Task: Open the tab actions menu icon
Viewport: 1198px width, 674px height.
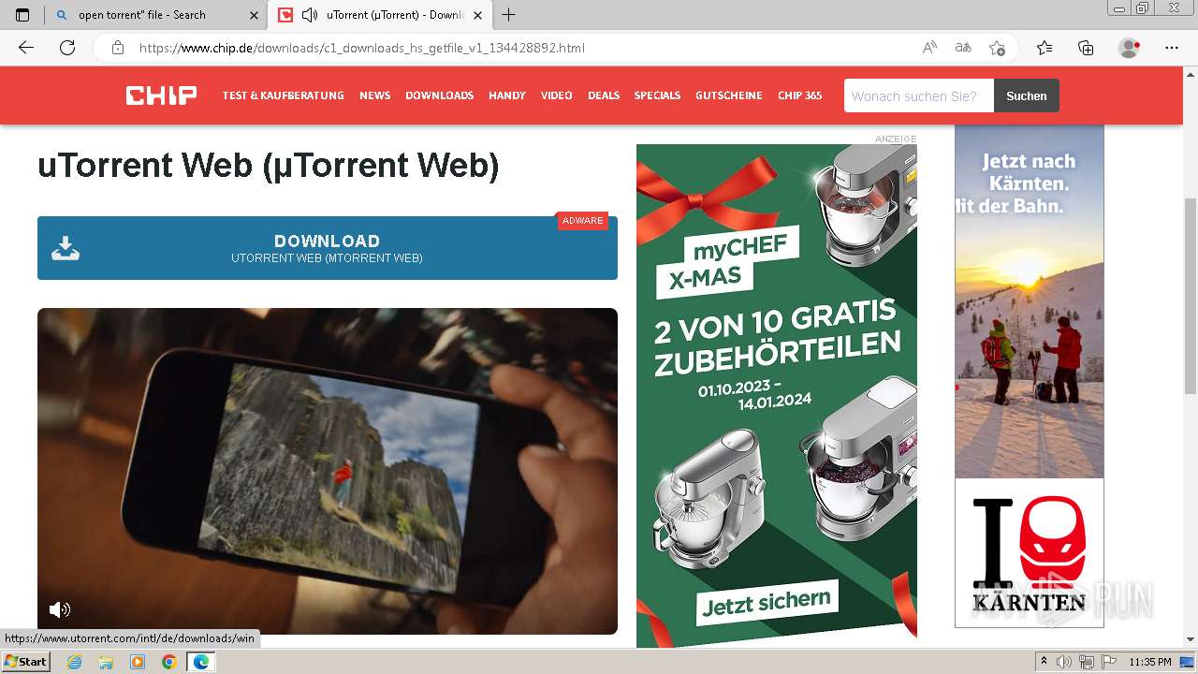Action: 22,15
